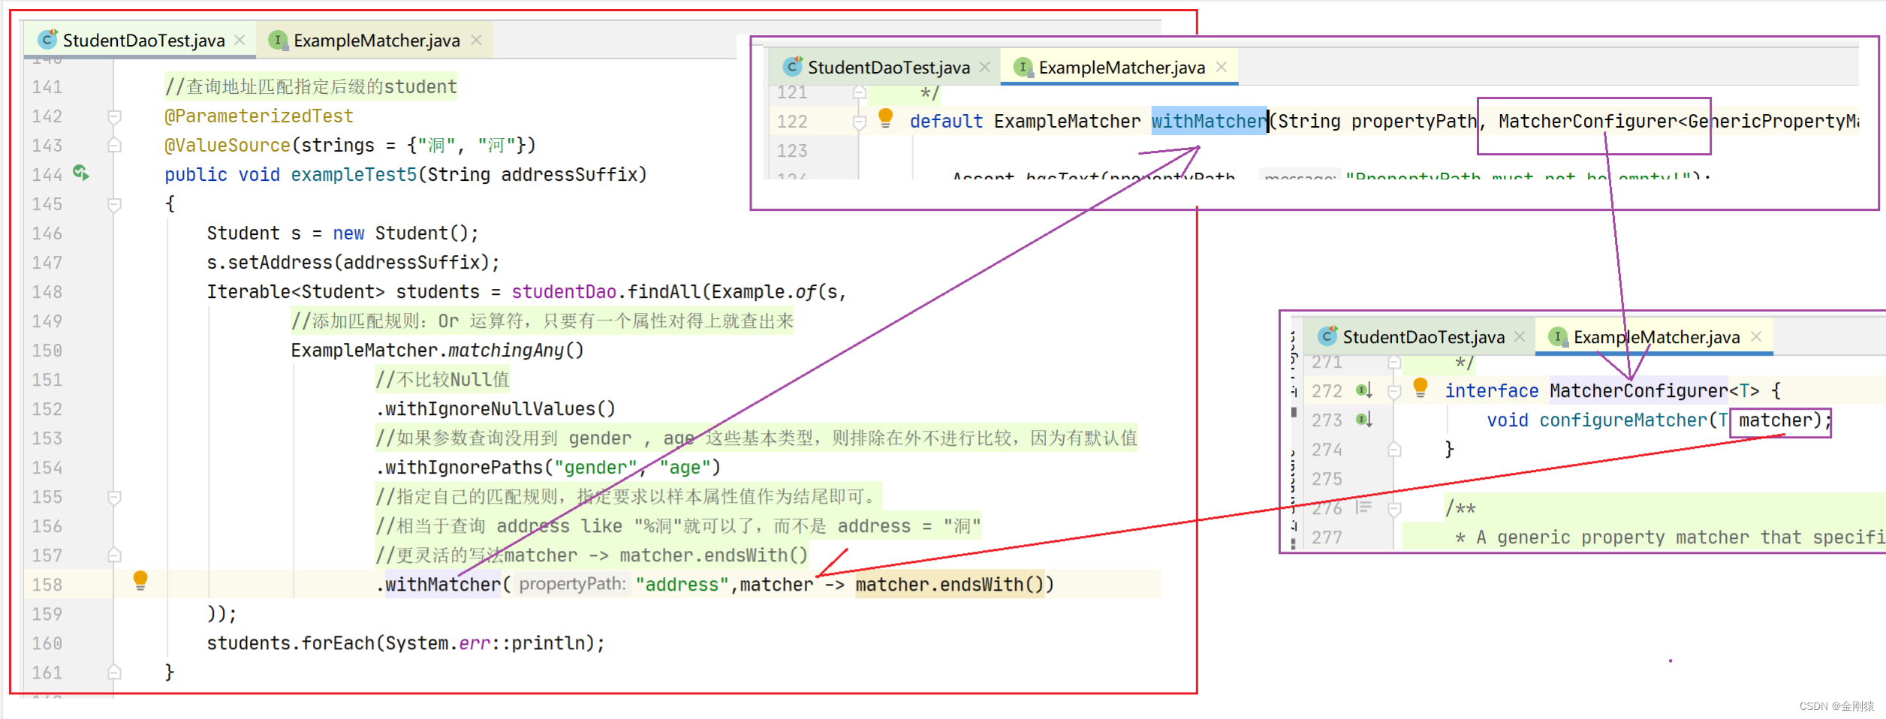Click the class icon on the StudentDaoTest.java tab above line 141
1886x719 pixels.
tap(48, 39)
